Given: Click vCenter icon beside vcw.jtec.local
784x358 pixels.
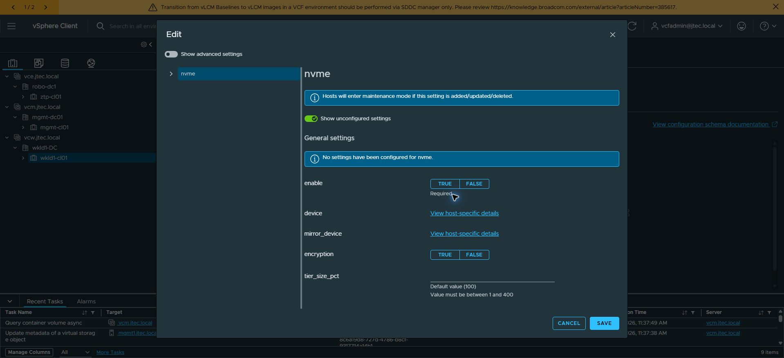Looking at the screenshot, I should [17, 137].
